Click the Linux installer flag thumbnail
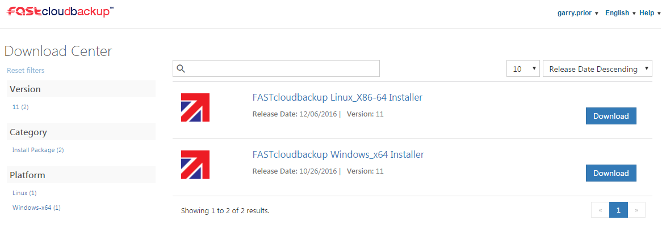666x233 pixels. [x=195, y=107]
